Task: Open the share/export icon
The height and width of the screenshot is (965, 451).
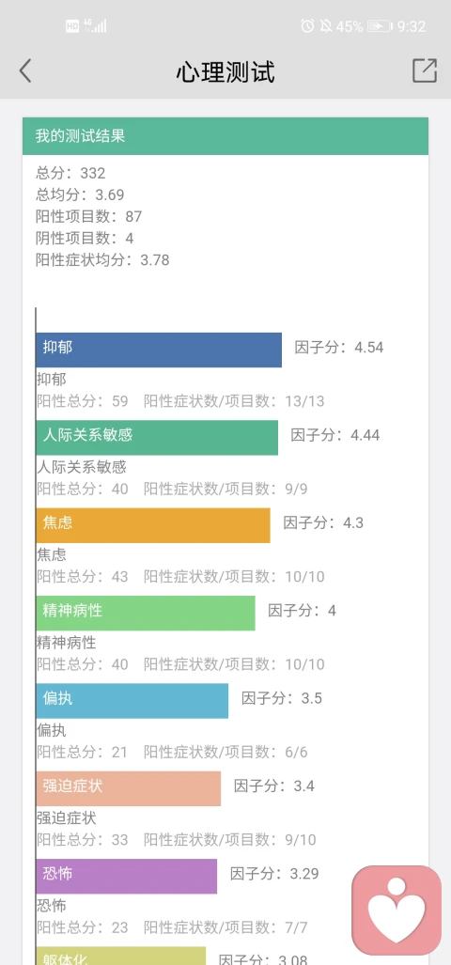Action: (x=425, y=70)
